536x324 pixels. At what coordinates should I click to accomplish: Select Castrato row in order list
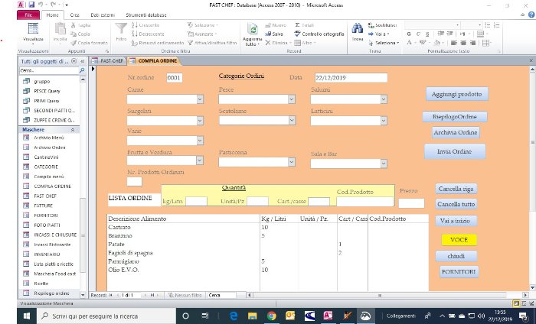click(268, 227)
